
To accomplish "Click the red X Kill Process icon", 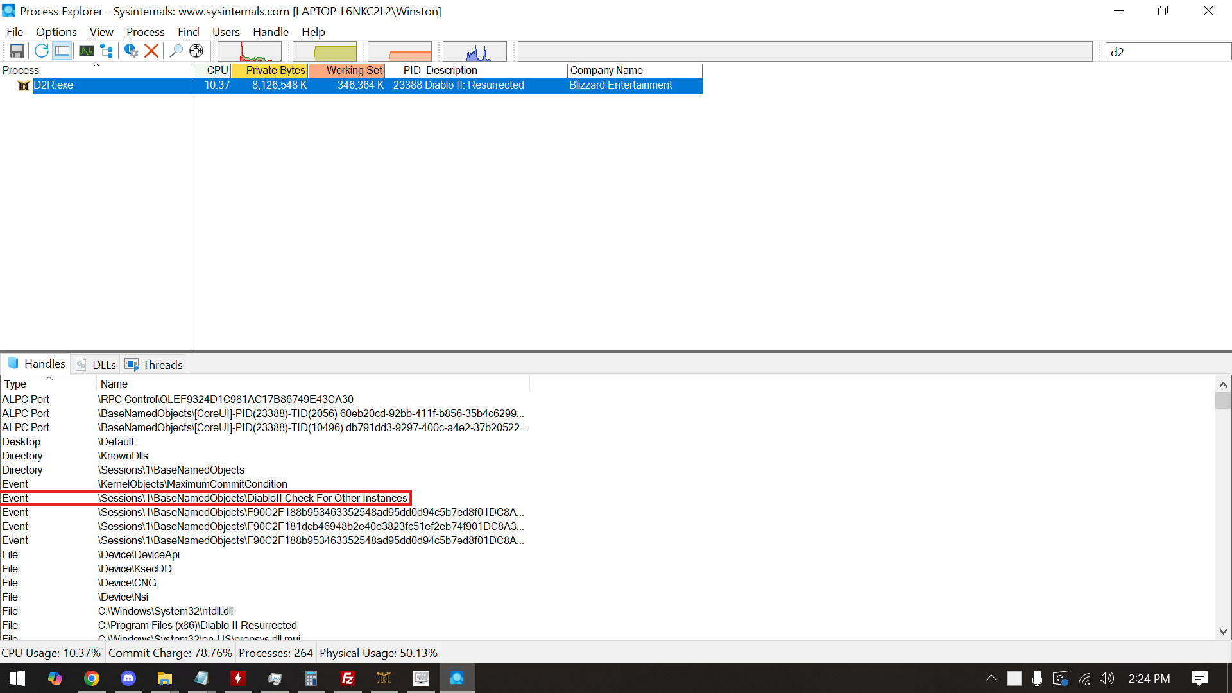I will 151,51.
